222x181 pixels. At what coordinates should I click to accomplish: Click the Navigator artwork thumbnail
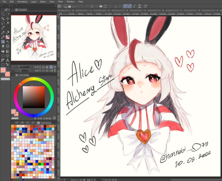(x=34, y=38)
